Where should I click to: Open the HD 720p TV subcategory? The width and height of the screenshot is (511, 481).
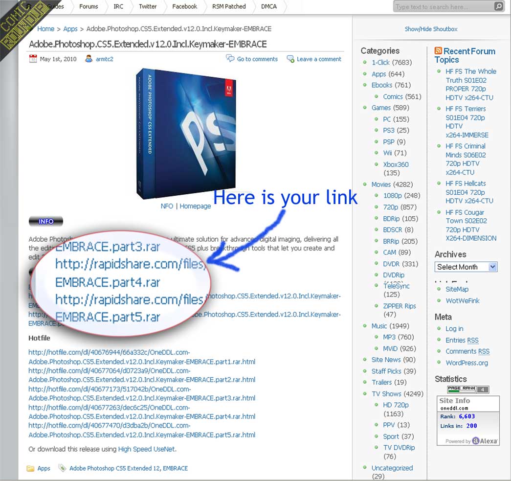click(x=396, y=405)
